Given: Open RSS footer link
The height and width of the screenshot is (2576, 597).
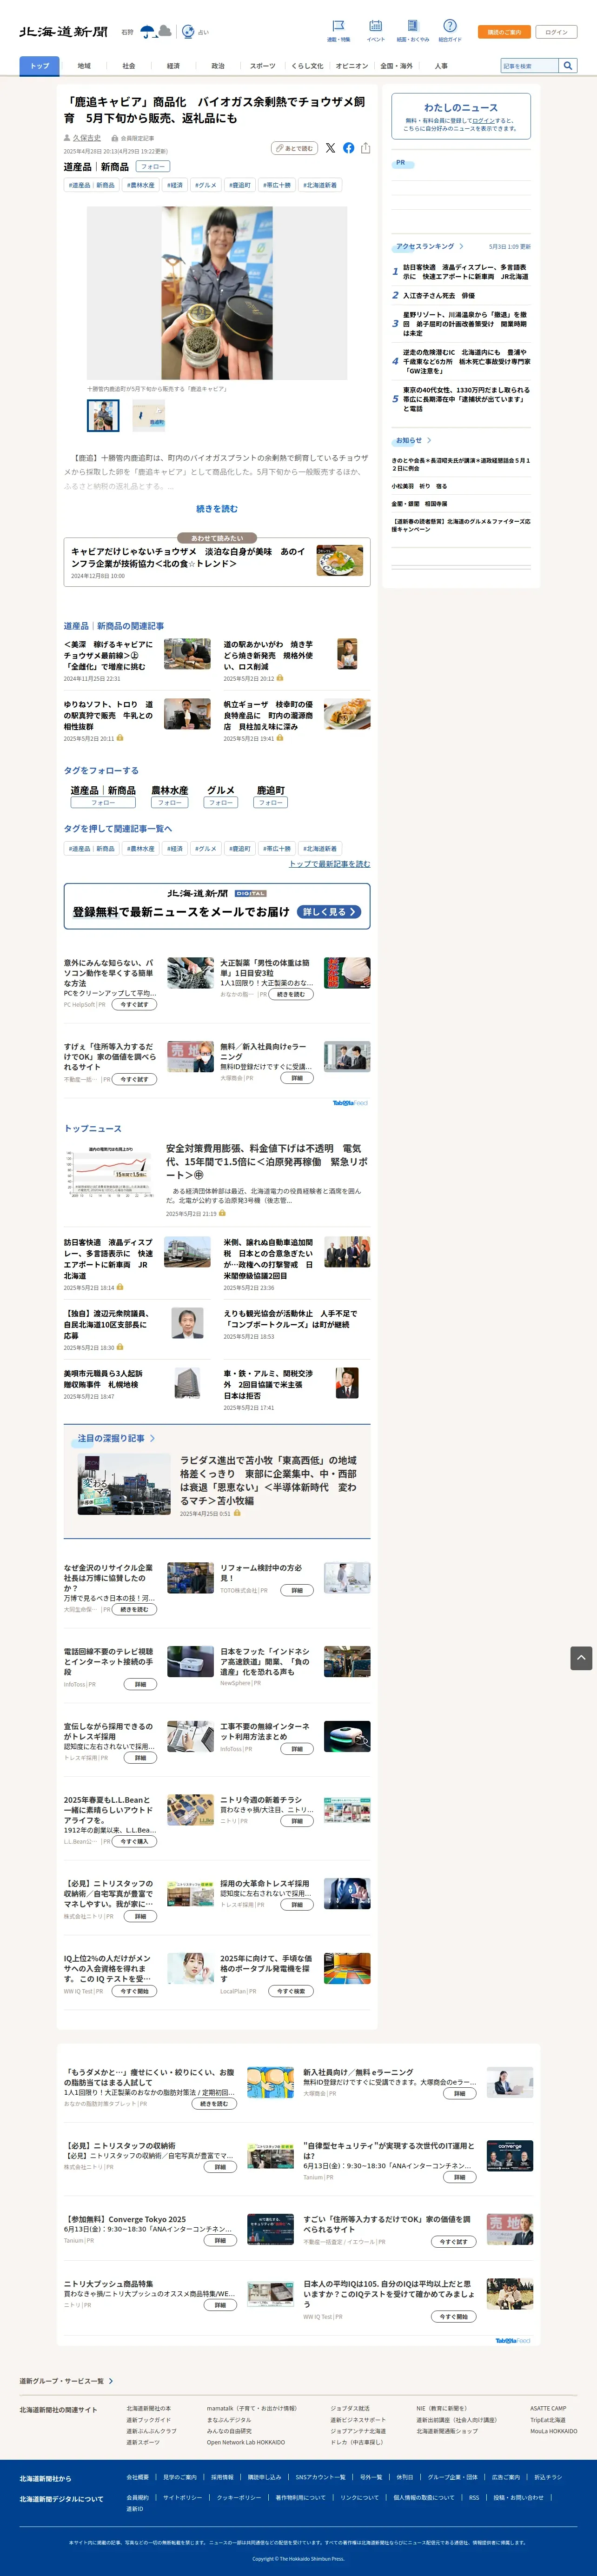Looking at the screenshot, I should tap(474, 2497).
